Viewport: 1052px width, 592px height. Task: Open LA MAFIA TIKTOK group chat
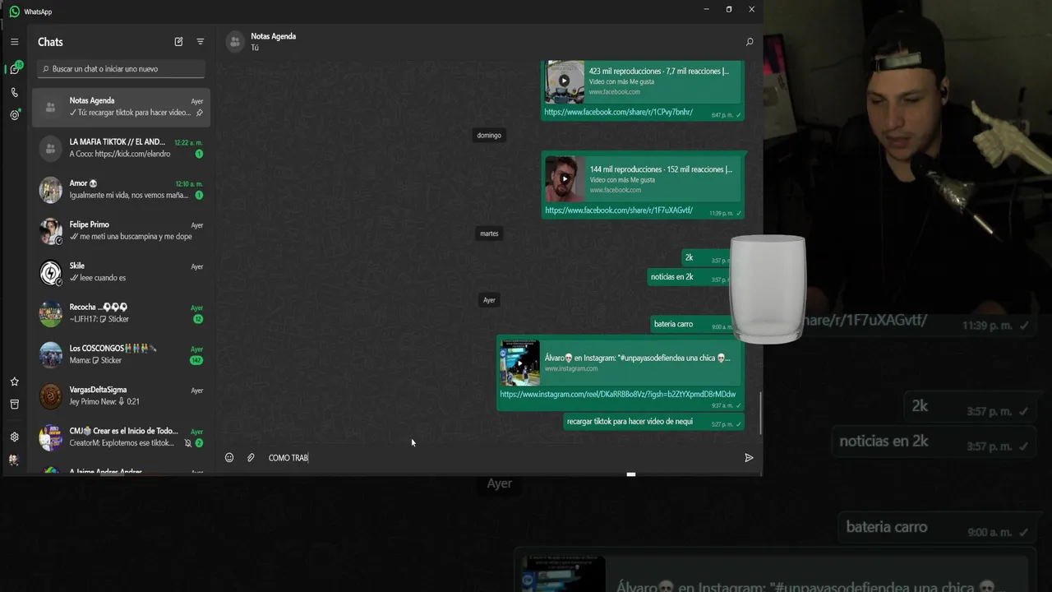pyautogui.click(x=122, y=148)
